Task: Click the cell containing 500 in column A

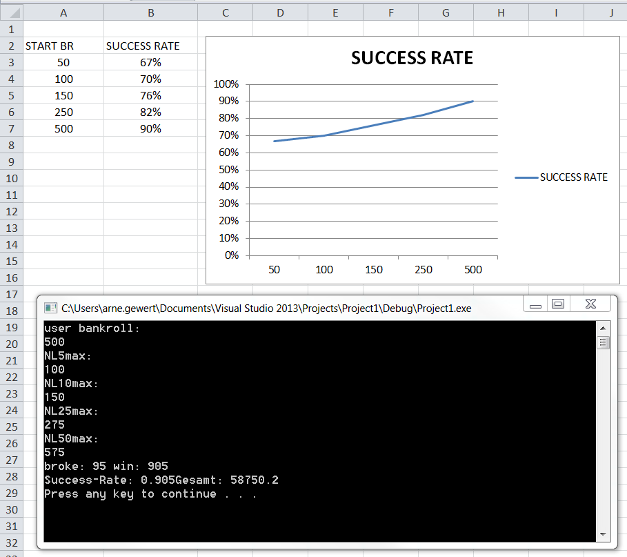Action: [x=63, y=129]
